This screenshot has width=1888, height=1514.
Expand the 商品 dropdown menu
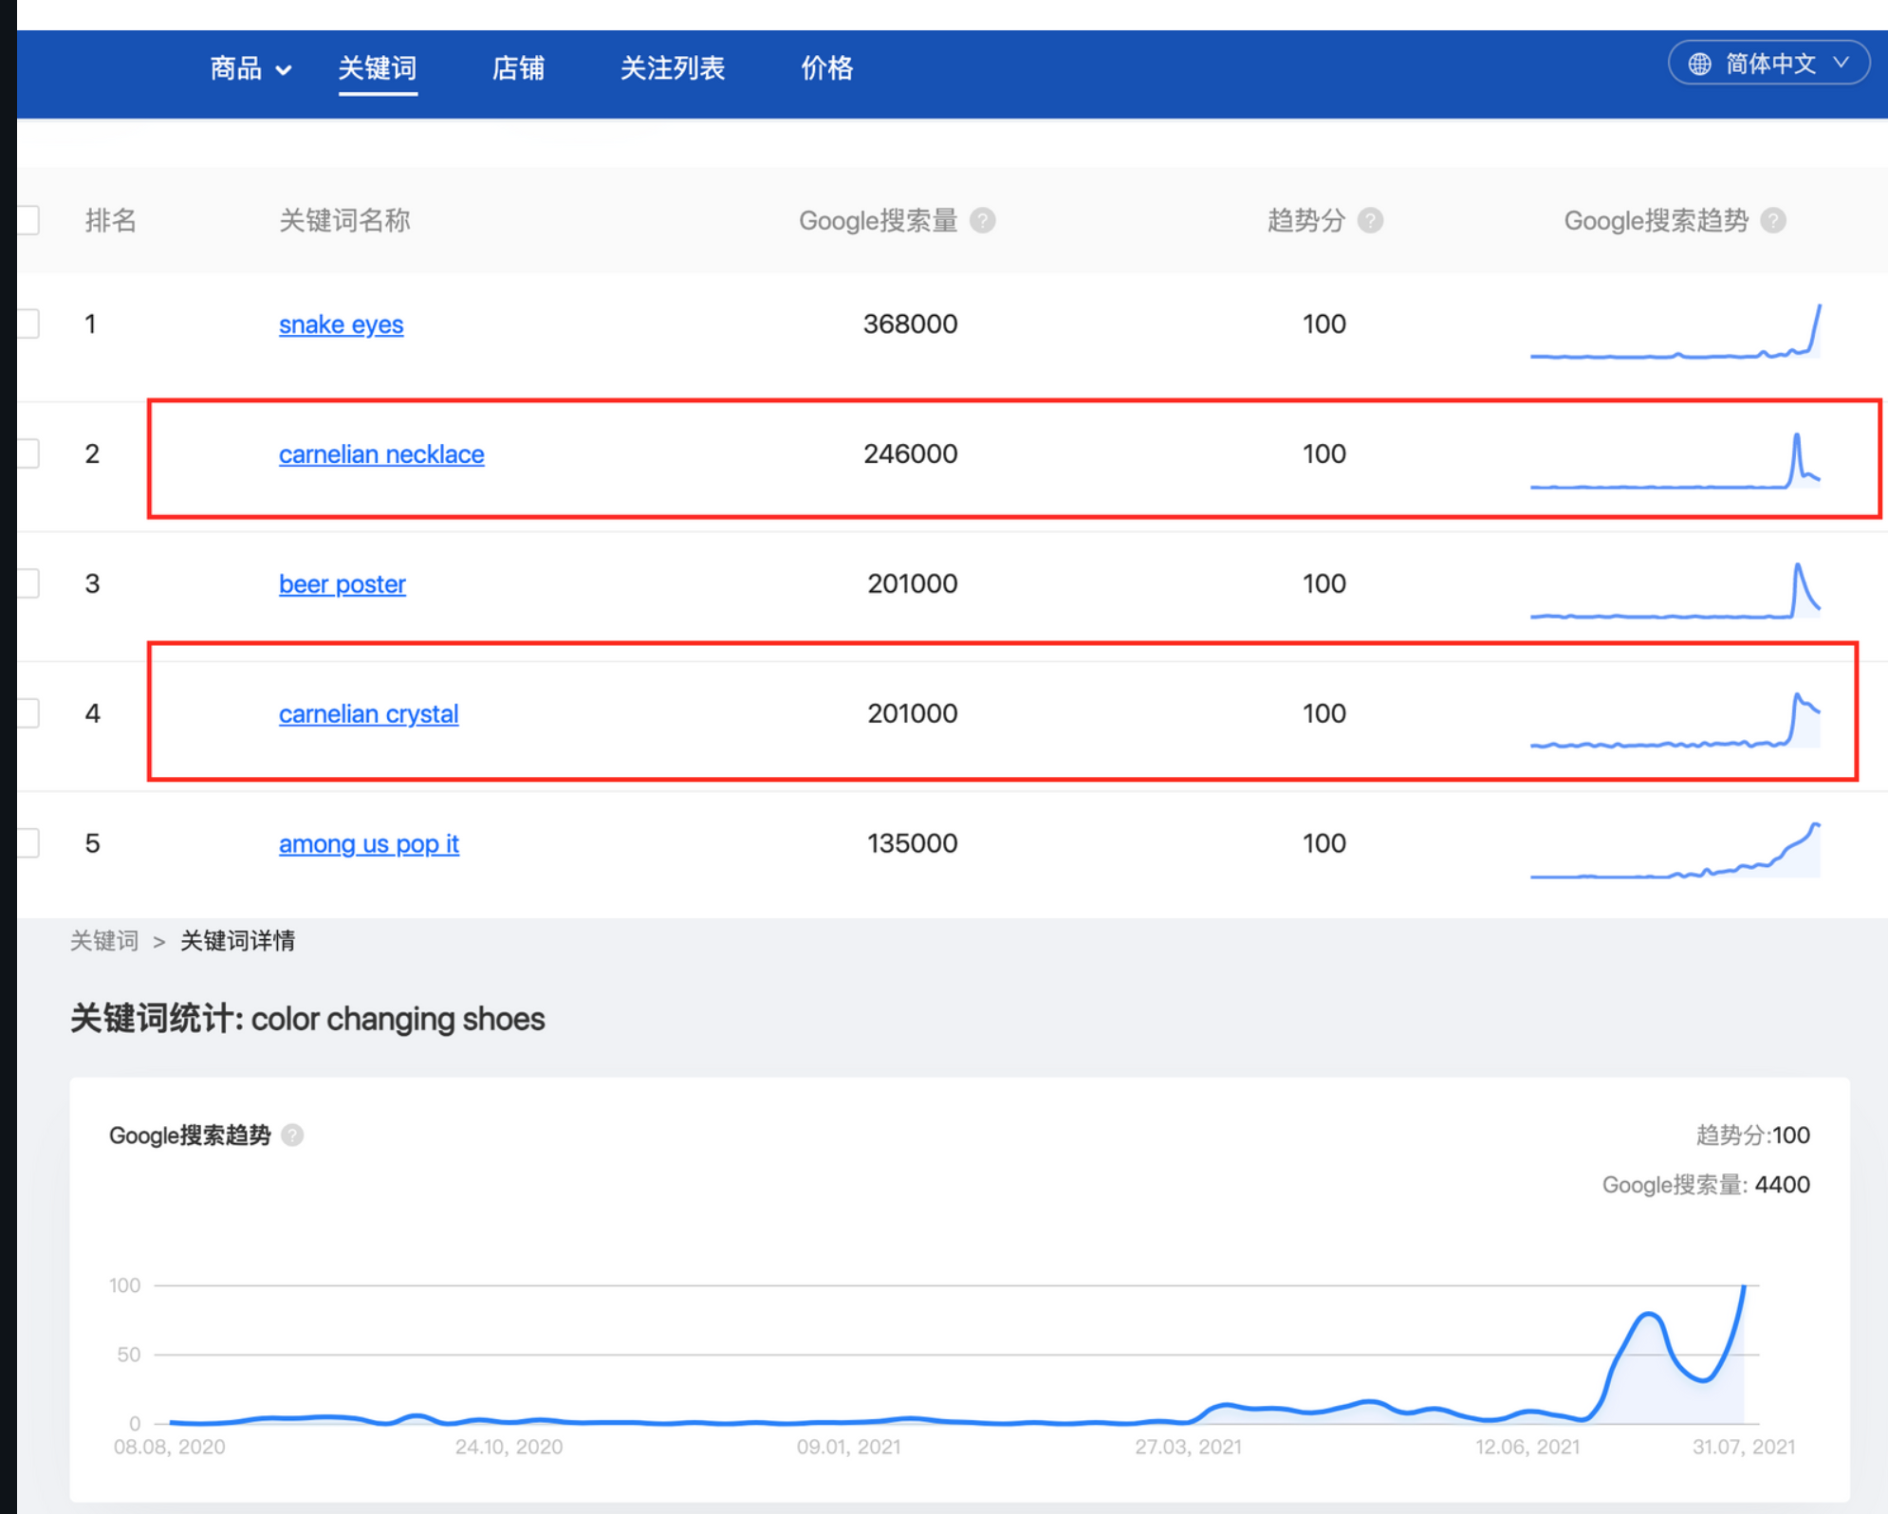tap(250, 68)
